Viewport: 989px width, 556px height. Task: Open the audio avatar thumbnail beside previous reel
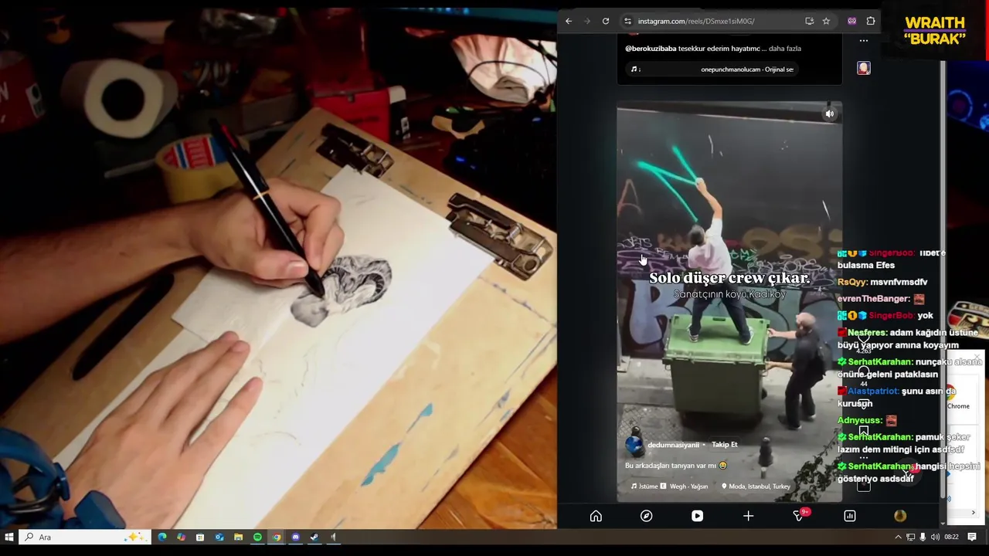tap(864, 68)
